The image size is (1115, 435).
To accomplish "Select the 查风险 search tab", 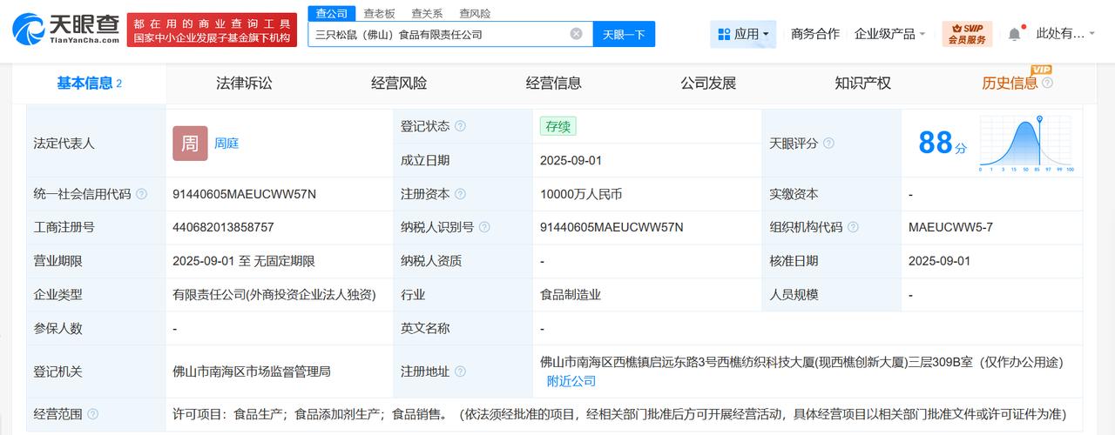I will point(475,13).
